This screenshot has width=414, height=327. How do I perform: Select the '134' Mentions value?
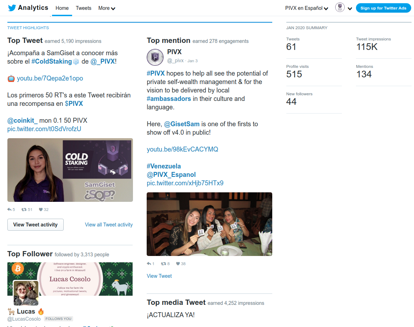tap(364, 75)
